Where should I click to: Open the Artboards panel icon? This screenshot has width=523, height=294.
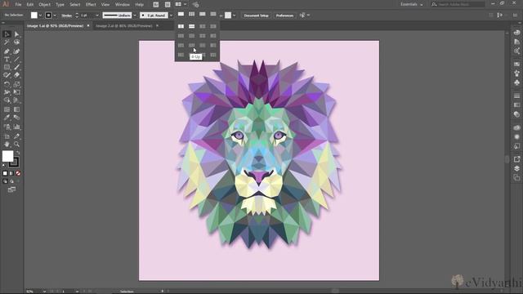[516, 178]
